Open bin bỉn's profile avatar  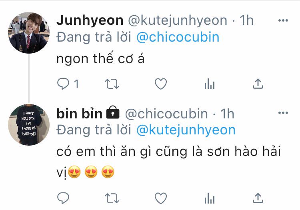click(29, 125)
